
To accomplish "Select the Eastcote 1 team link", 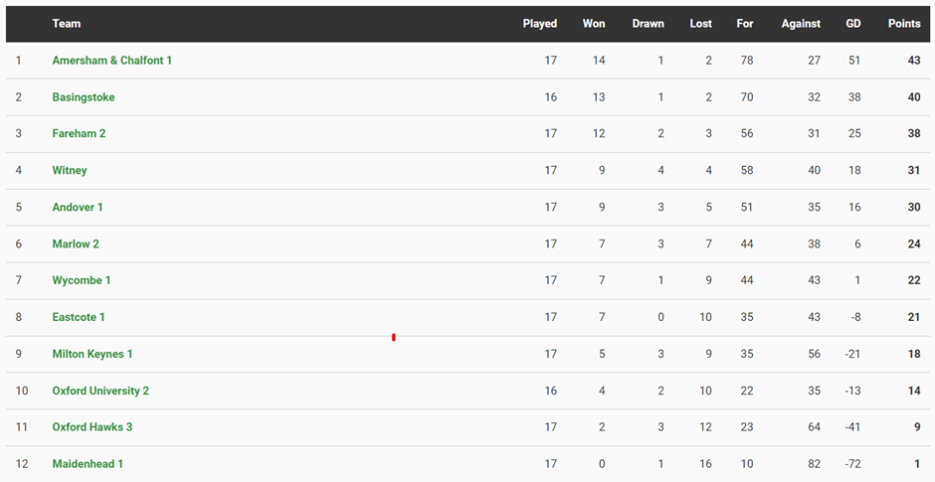I will click(79, 318).
